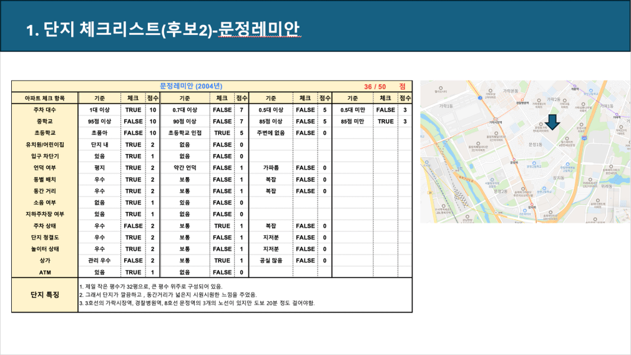Click note 2 about wide spacing between buildings
Viewport: 631px width, 355px height.
(168, 294)
